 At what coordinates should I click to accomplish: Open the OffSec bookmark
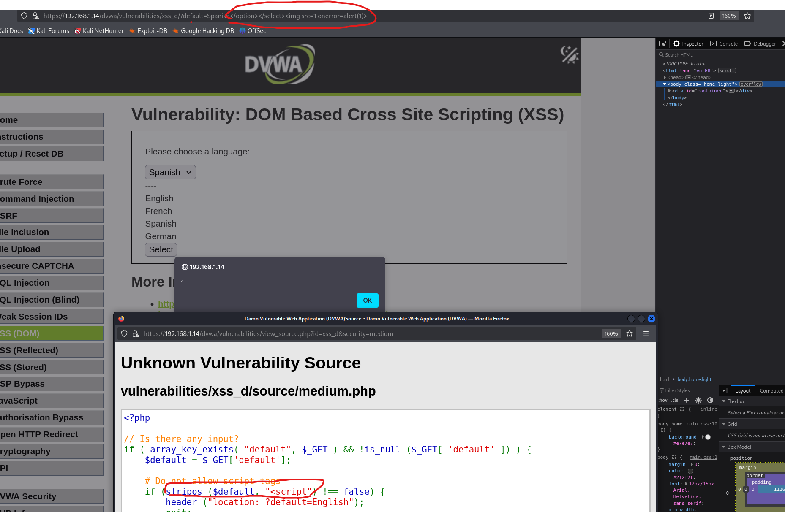click(x=253, y=31)
